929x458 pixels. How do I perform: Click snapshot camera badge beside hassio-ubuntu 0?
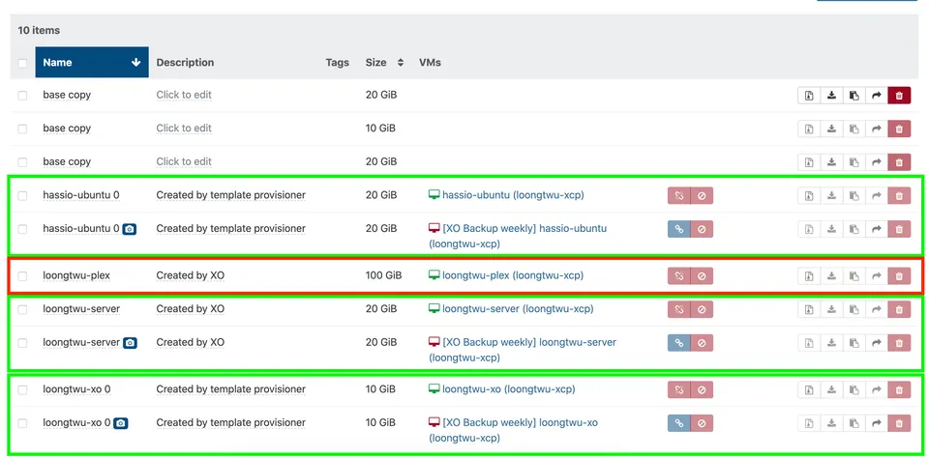[x=129, y=229]
